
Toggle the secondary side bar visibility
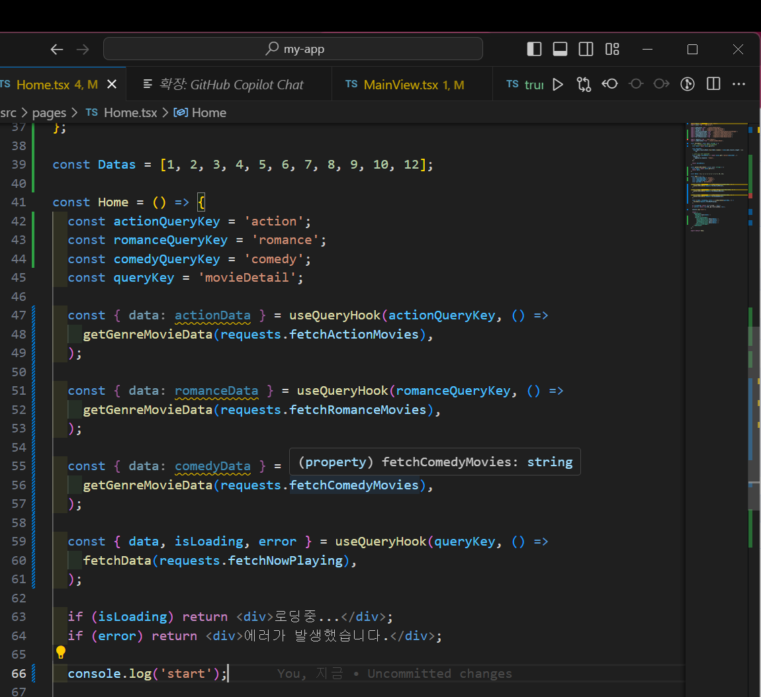586,49
